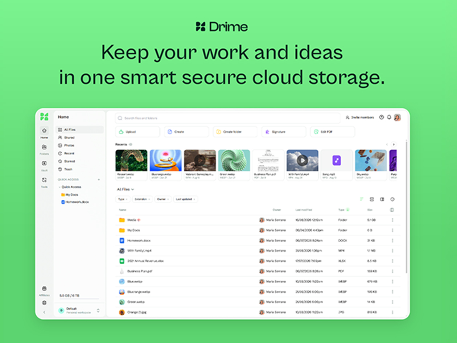Open My Docs under Quick Access
Screen dimensions: 457x343
pyautogui.click(x=70, y=195)
